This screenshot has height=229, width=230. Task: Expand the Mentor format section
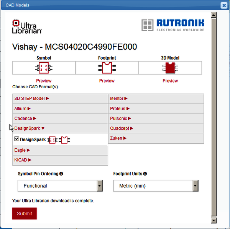point(156,99)
